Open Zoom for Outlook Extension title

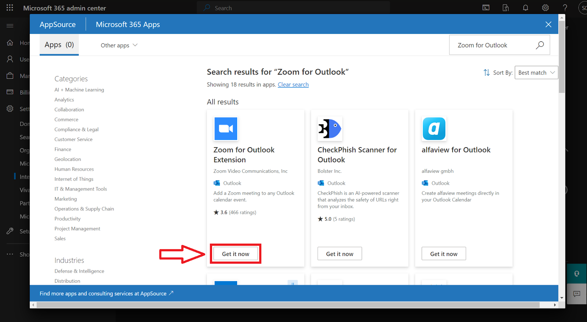coord(244,155)
